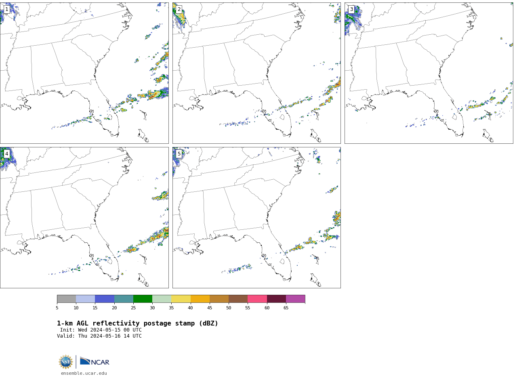Image resolution: width=517 pixels, height=378 pixels.
Task: Click the pale green 30-35 dBZ swatch
Action: [x=162, y=299]
